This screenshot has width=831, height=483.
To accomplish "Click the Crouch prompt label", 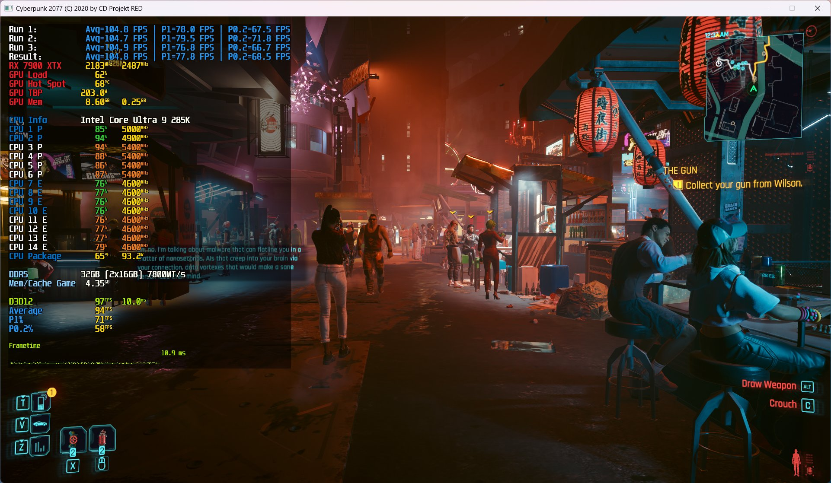I will click(x=783, y=404).
